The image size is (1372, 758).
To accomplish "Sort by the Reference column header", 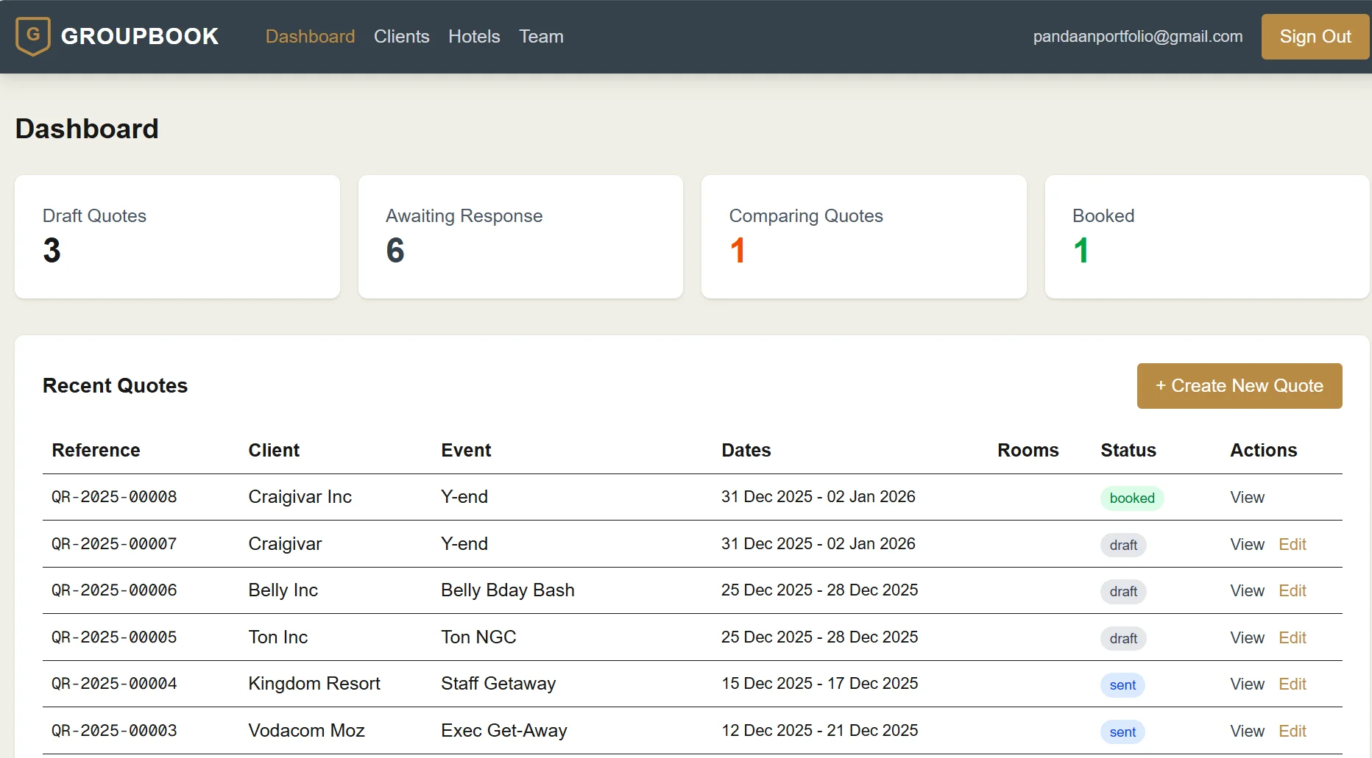I will tap(96, 450).
